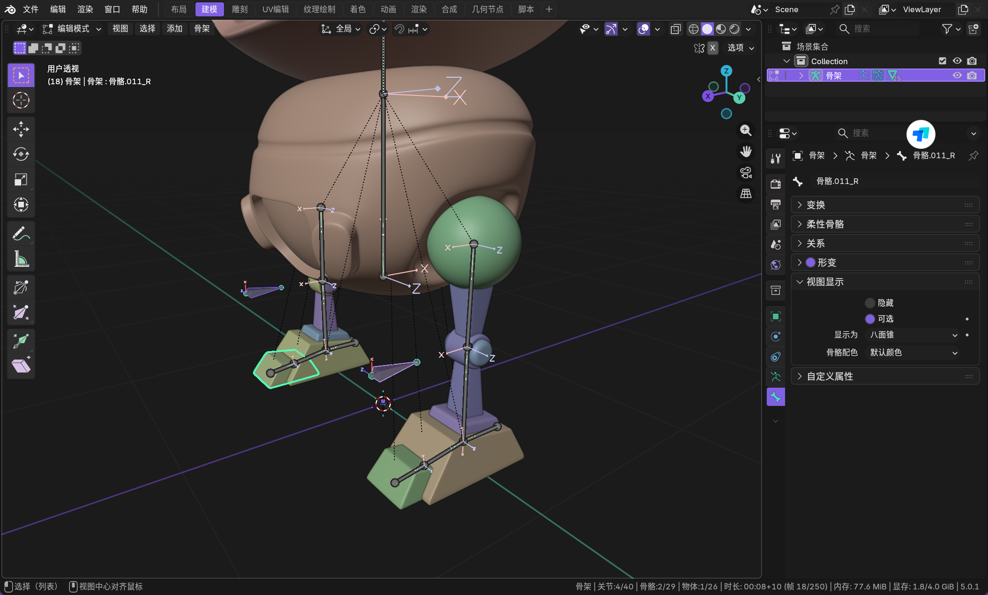Select the Measure tool
Screen dimensions: 988x595
[21, 259]
